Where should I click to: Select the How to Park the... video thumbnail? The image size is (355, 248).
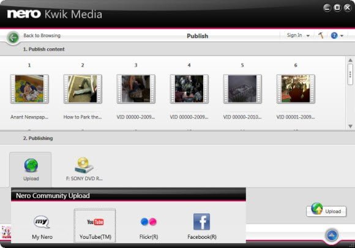point(83,89)
